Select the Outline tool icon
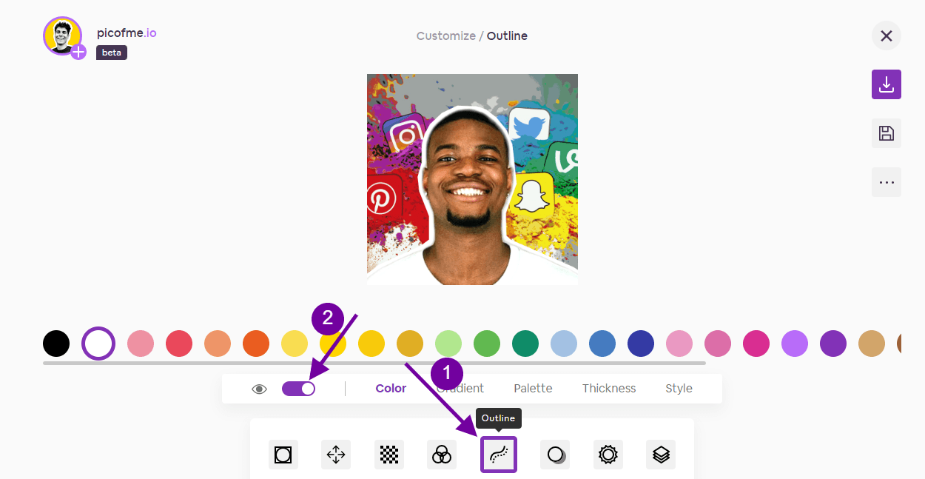This screenshot has width=925, height=479. coord(499,455)
